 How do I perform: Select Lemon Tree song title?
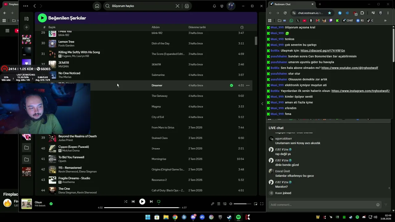(x=66, y=42)
